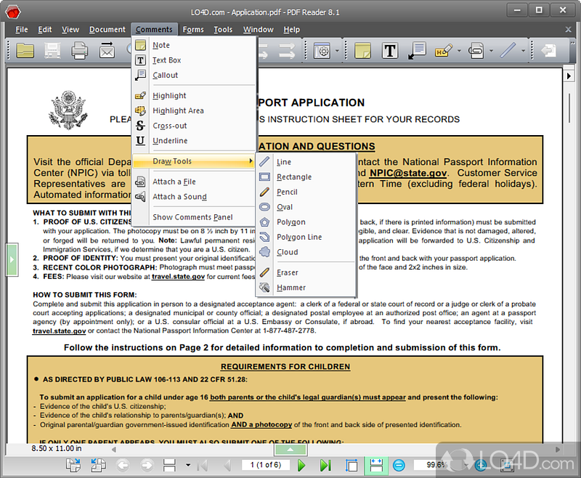
Task: Open the settings gear toolbar icon
Action: 322,51
